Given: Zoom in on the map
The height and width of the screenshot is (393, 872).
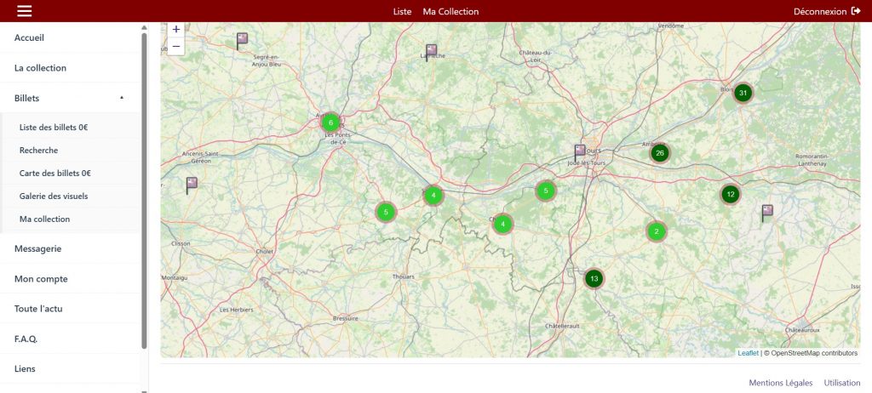Looking at the screenshot, I should pos(175,29).
